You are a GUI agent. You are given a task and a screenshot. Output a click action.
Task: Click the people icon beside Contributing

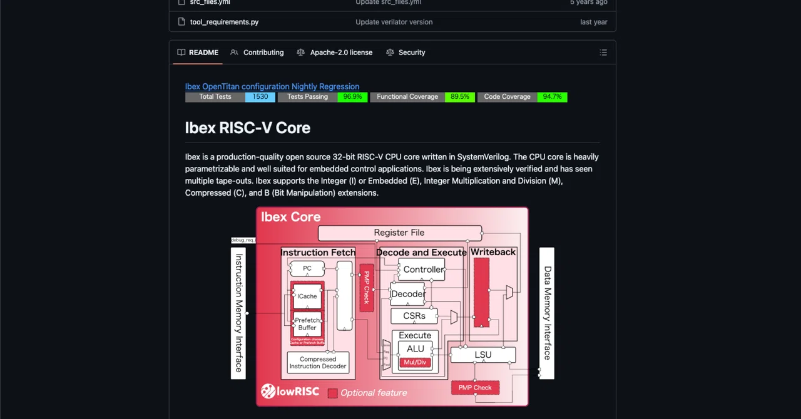click(x=234, y=53)
